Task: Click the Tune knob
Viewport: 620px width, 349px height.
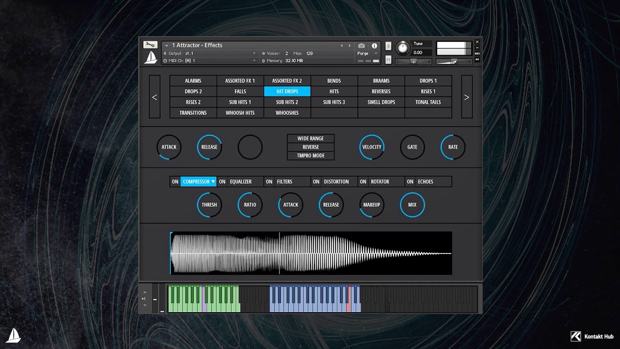Action: click(x=403, y=48)
